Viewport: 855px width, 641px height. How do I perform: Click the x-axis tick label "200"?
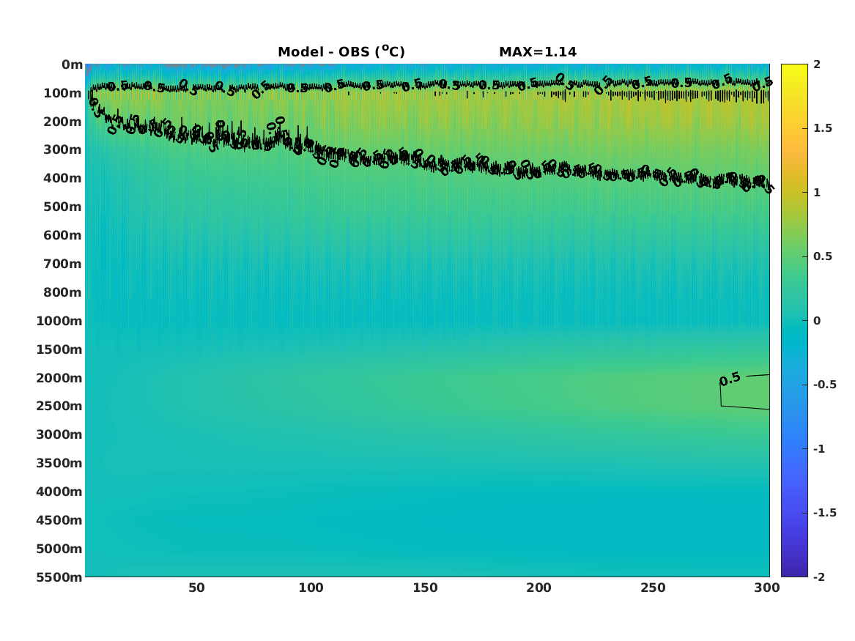[x=538, y=588]
